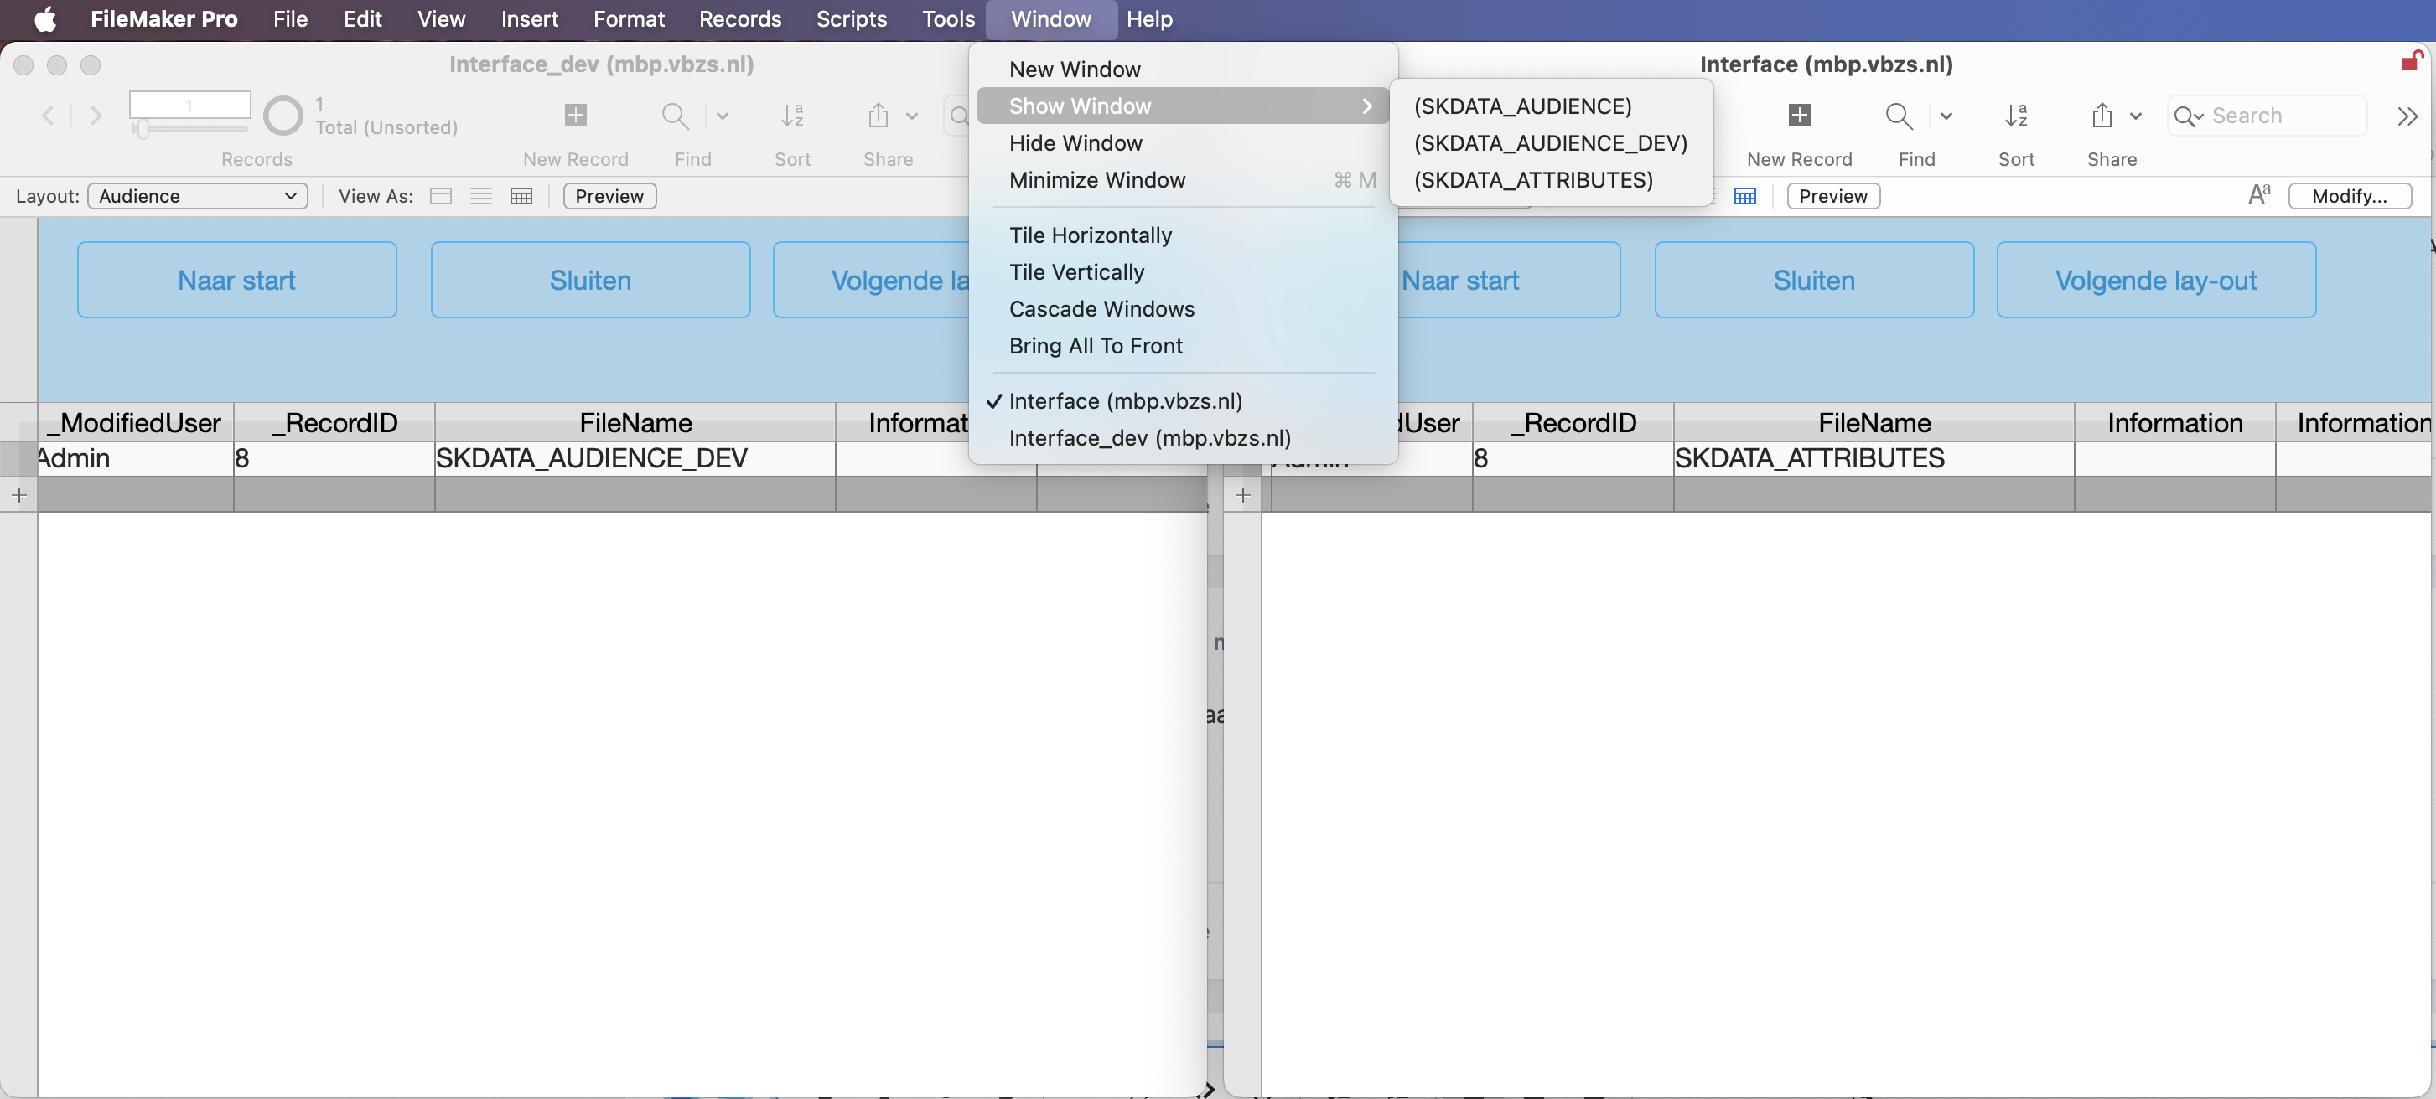
Task: Click the Sluiten button in Interface window
Action: point(1813,280)
